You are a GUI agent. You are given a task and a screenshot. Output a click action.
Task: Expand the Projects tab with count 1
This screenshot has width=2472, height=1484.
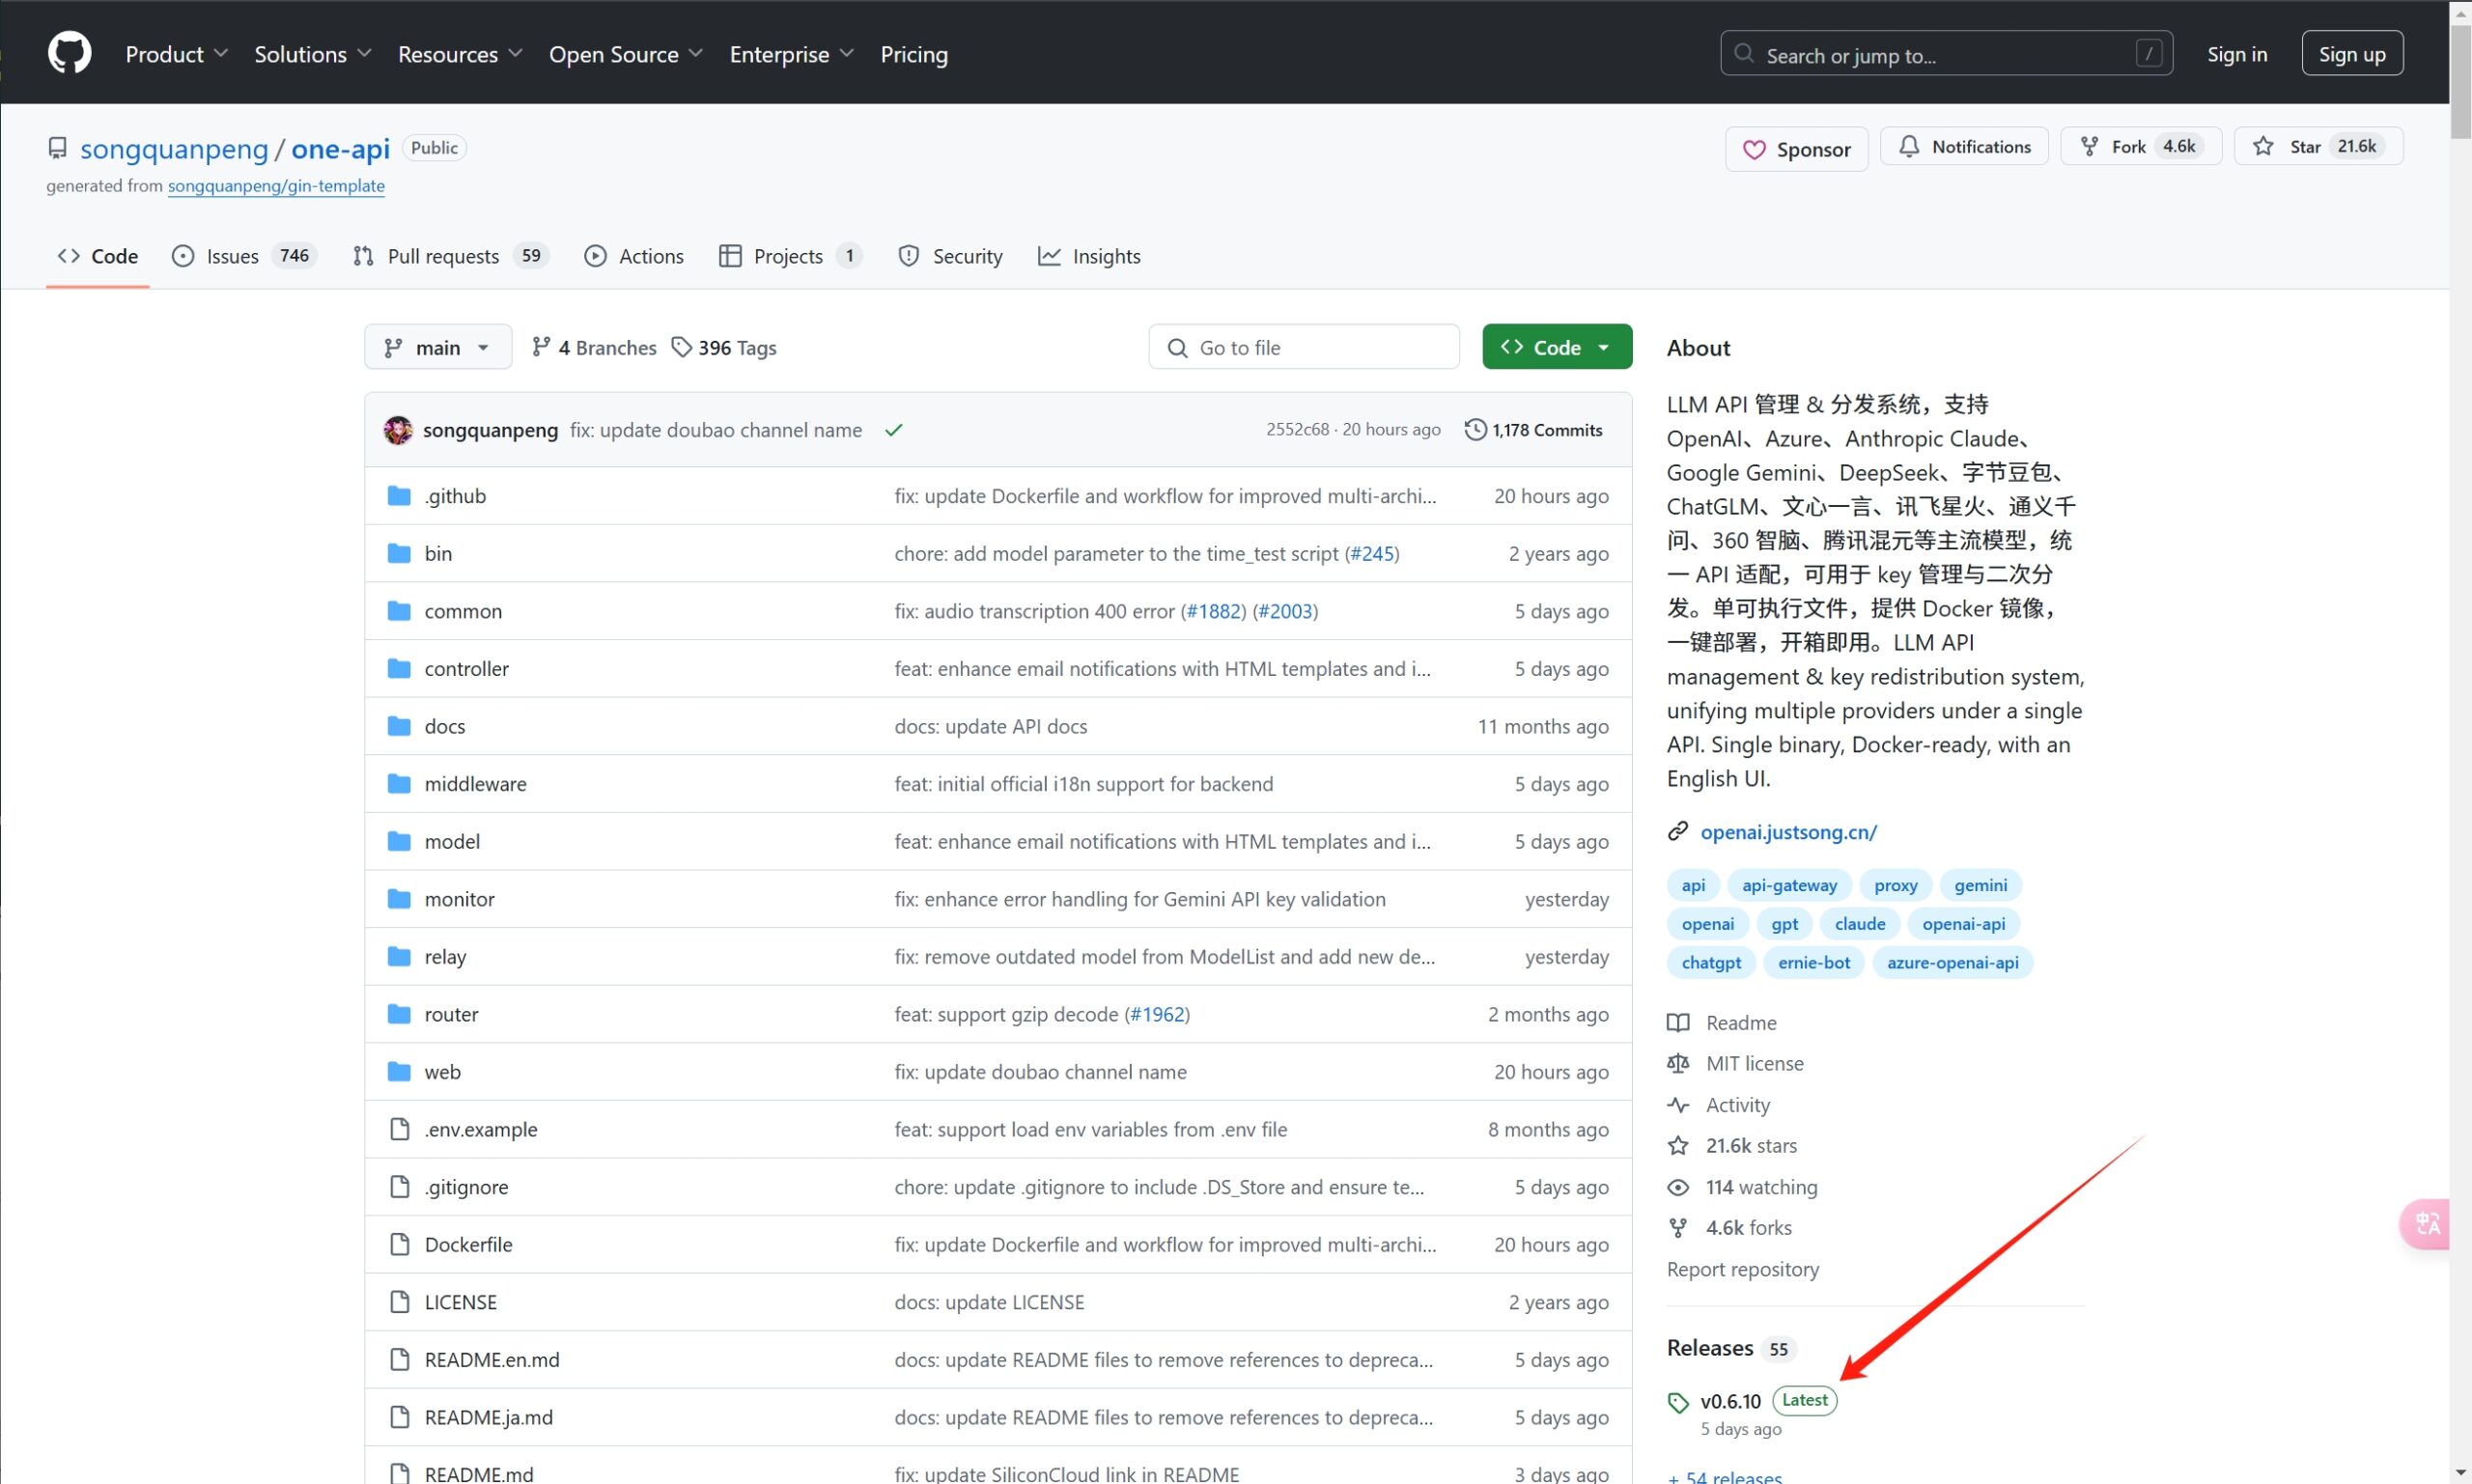789,256
